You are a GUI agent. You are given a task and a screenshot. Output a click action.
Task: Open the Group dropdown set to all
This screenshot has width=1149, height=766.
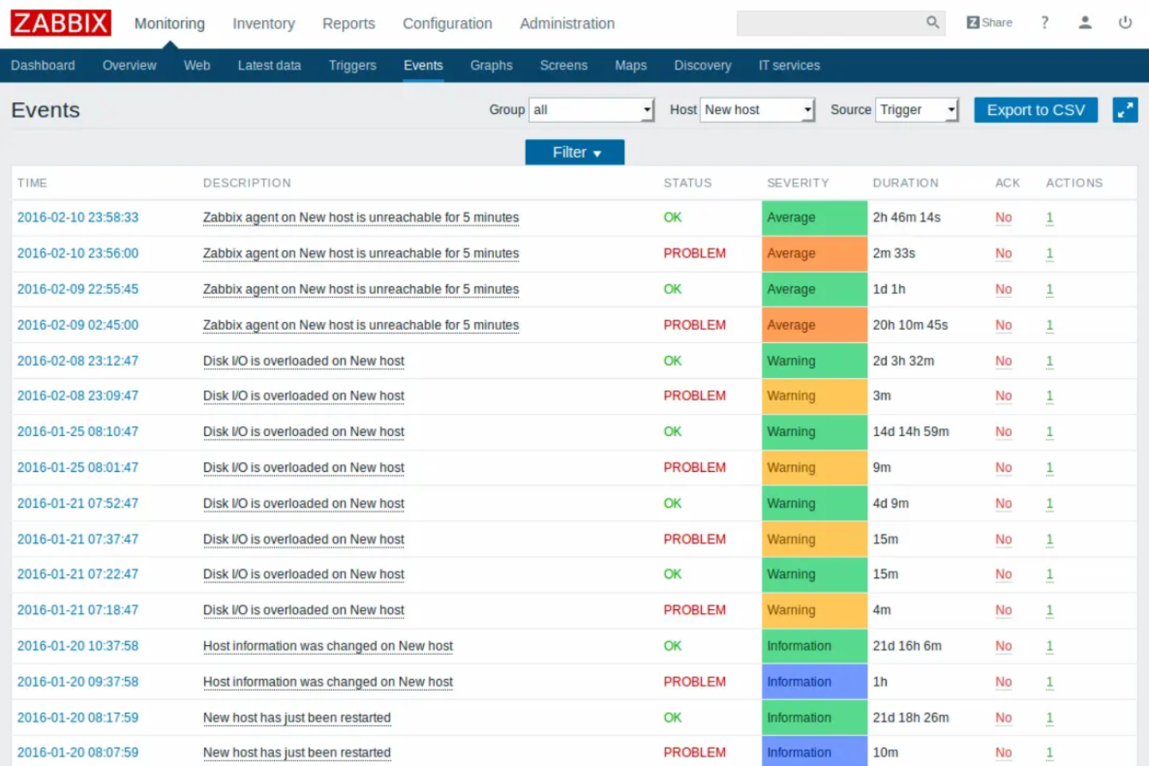[x=591, y=109]
